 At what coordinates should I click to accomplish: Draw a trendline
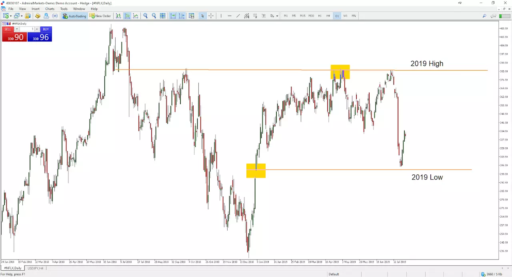(x=238, y=16)
